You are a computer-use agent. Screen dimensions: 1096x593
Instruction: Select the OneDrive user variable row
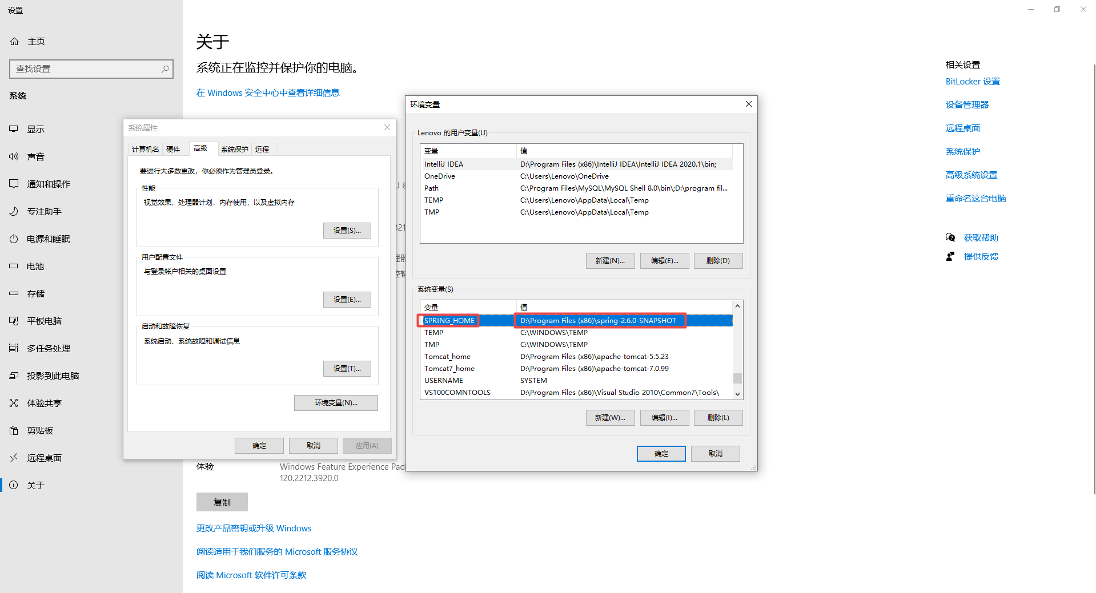point(576,176)
